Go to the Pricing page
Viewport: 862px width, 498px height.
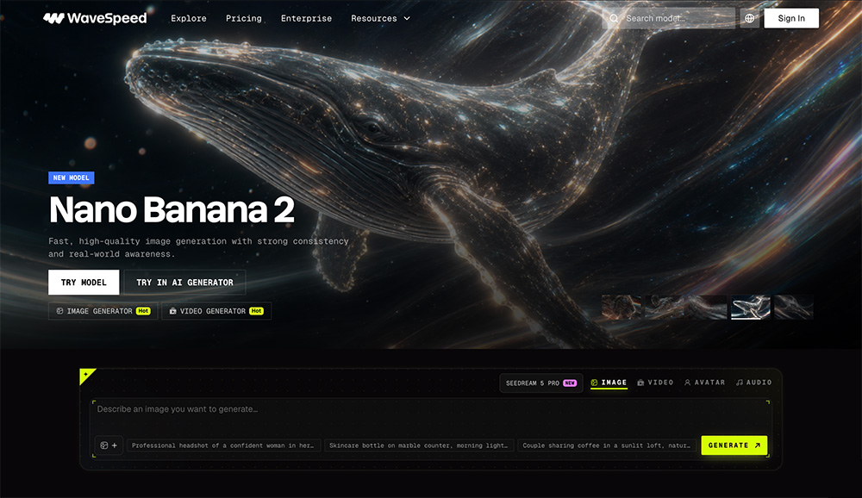[x=244, y=18]
